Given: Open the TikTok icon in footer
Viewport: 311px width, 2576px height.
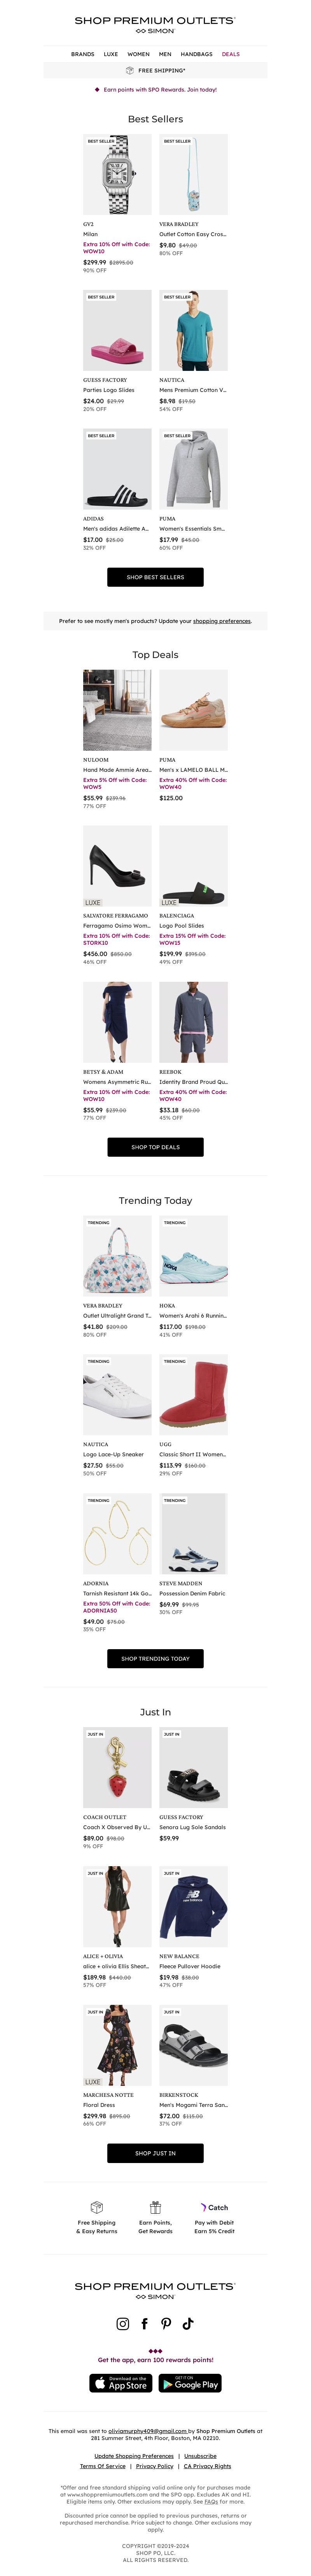Looking at the screenshot, I should click(x=187, y=2323).
